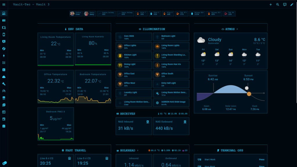Open the bar chart sidebar icon

[x=4, y=70]
